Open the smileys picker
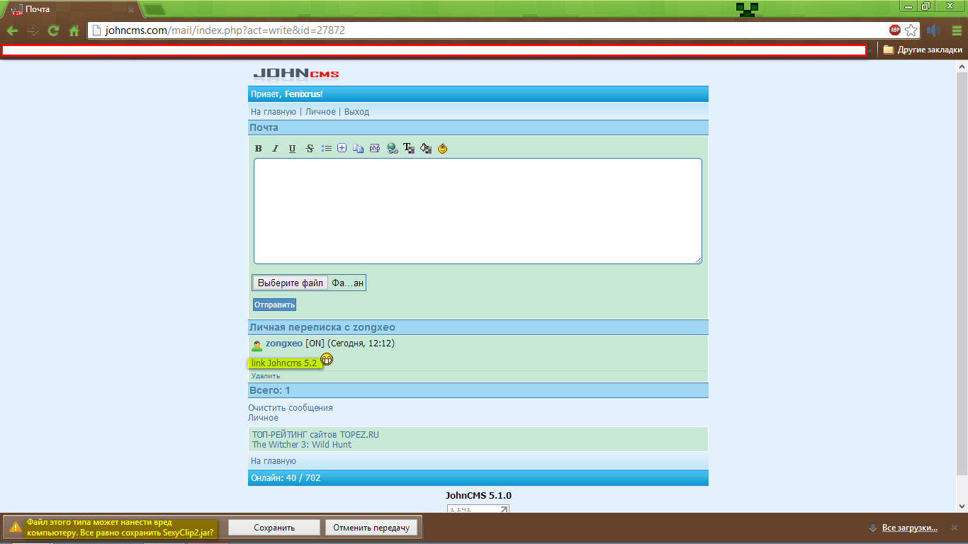This screenshot has height=544, width=968. tap(443, 149)
